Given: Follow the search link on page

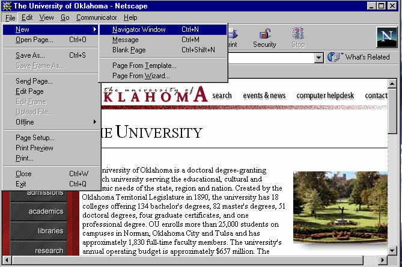Looking at the screenshot, I should (x=222, y=96).
